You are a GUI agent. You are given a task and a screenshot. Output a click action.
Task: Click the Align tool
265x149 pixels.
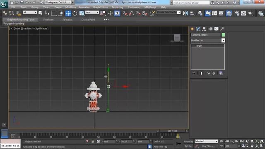pyautogui.click(x=192, y=13)
